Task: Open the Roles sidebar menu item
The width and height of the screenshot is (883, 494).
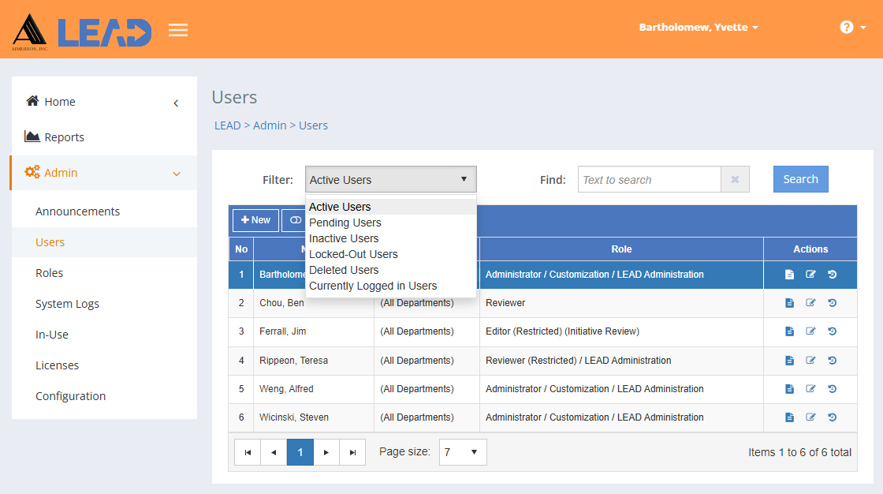Action: tap(50, 272)
